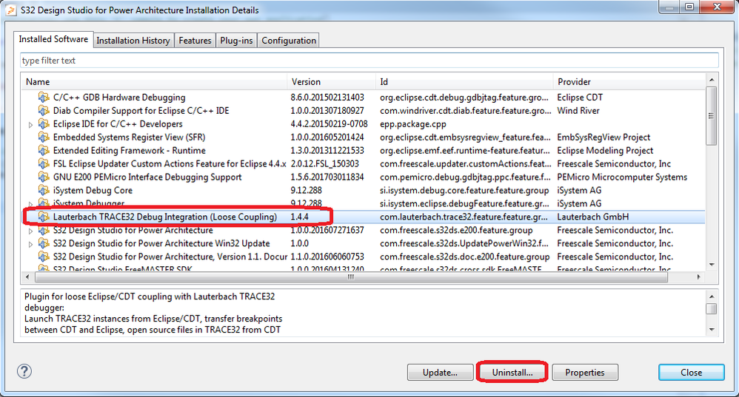Select Extended Editing Framework - Runtime row

[364, 151]
